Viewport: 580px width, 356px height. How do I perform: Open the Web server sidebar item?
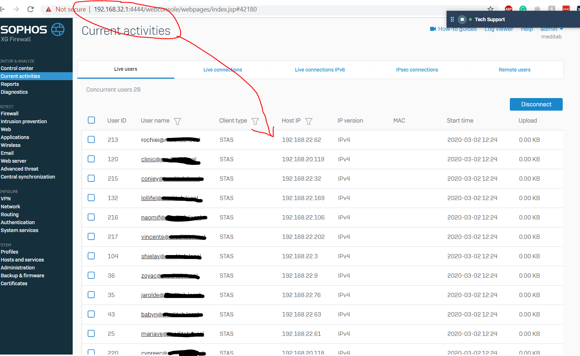tap(13, 161)
